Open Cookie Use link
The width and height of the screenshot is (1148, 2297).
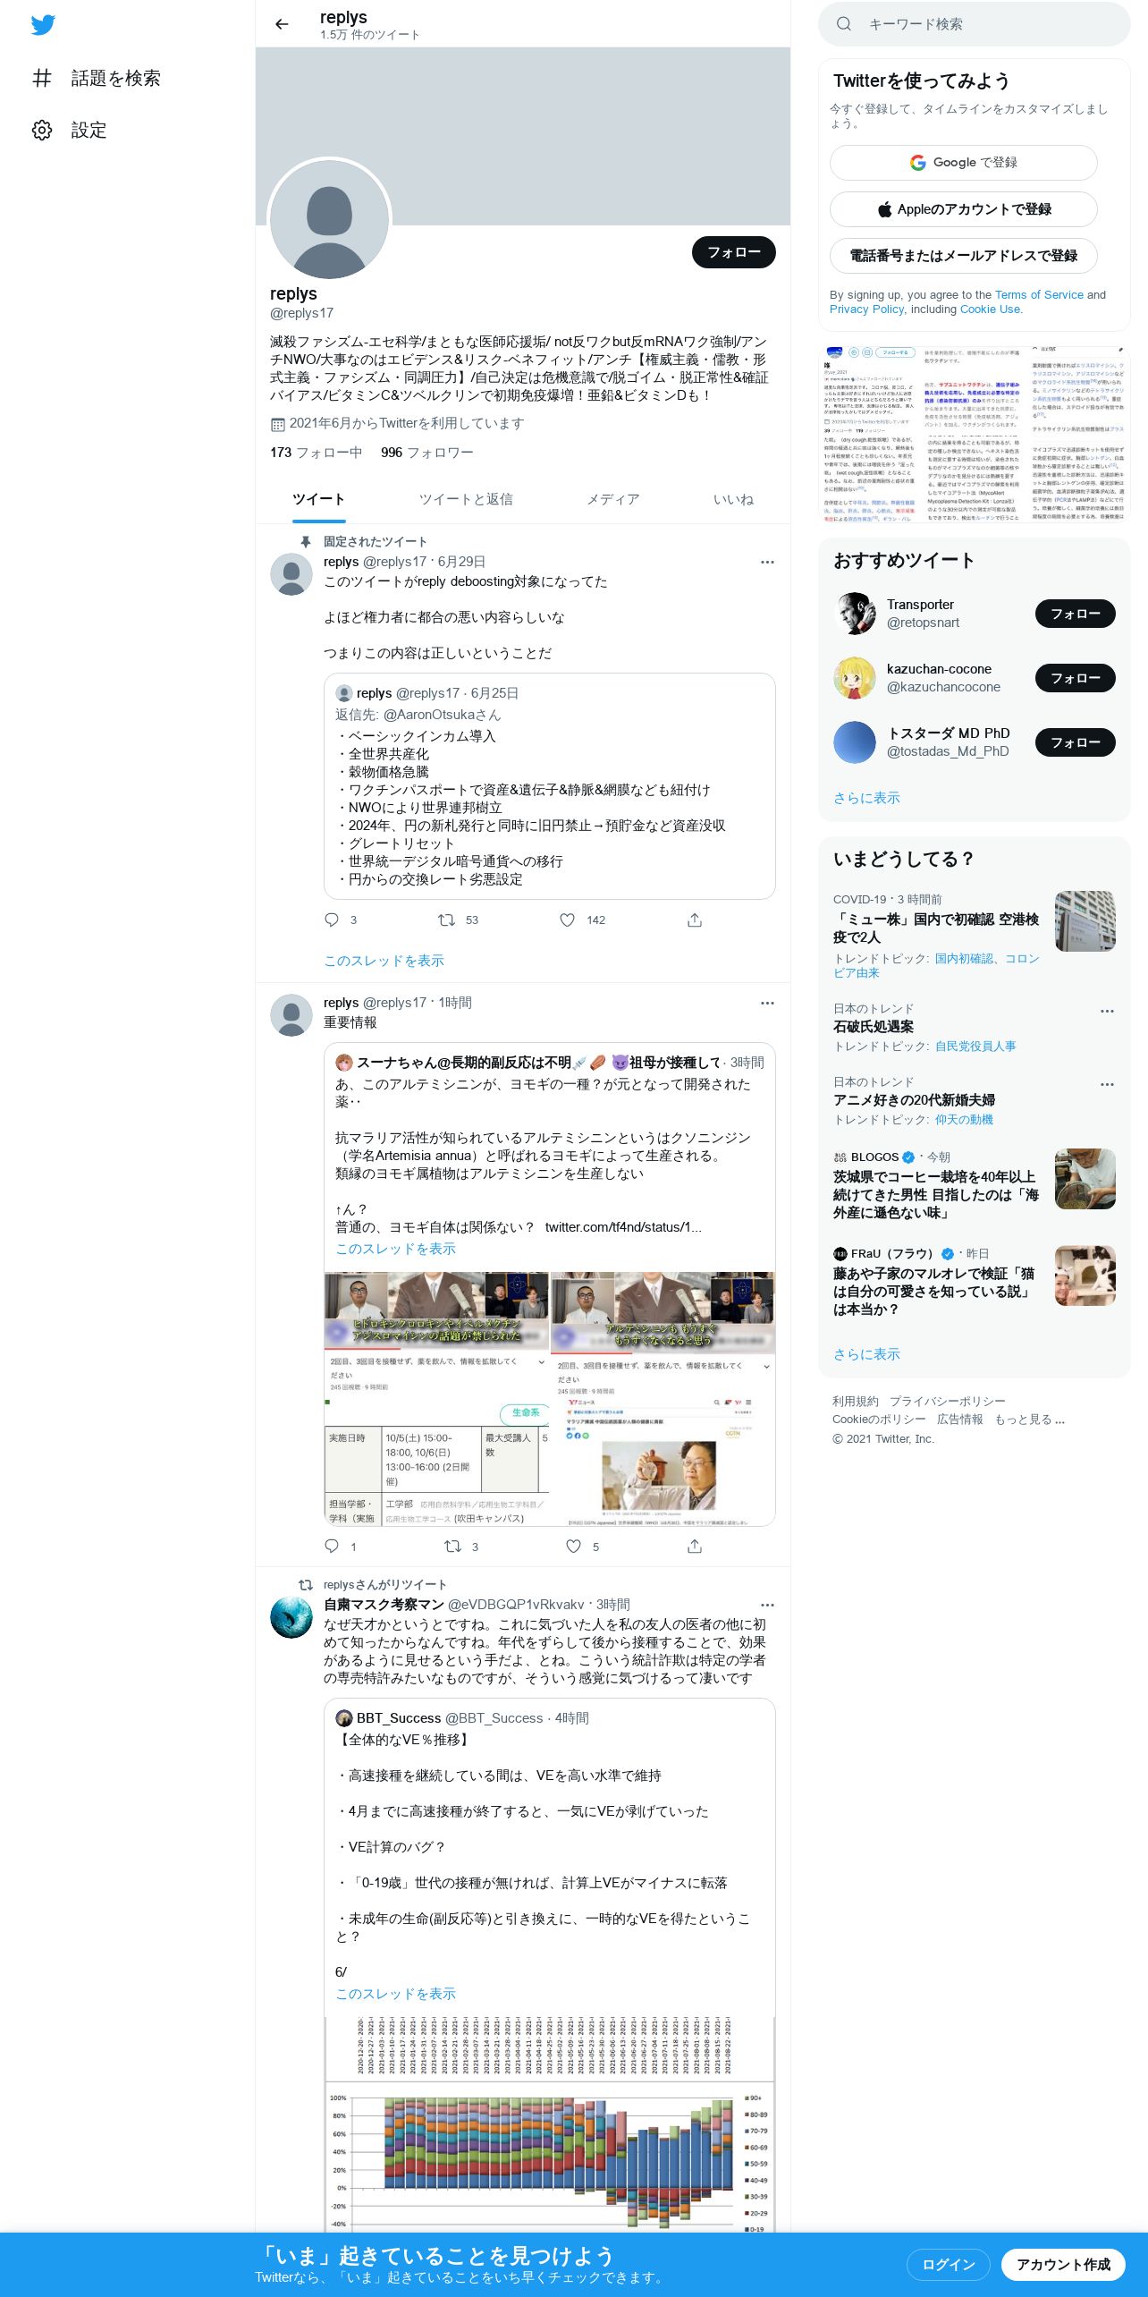990,309
